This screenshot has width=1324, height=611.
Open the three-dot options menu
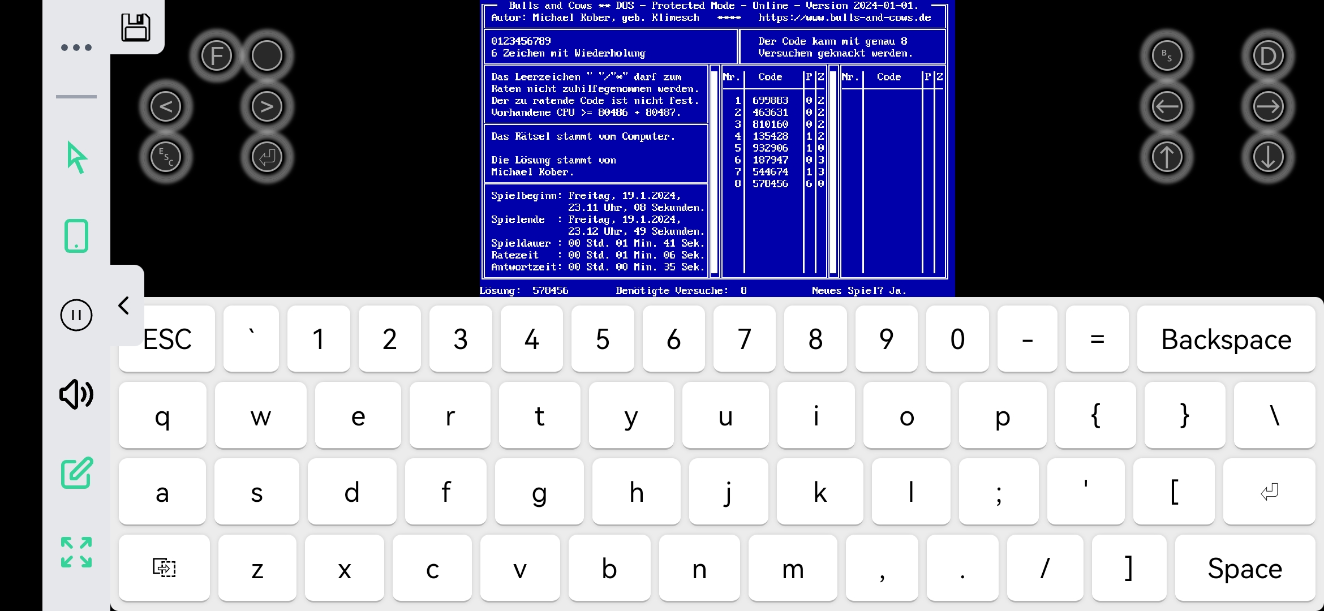point(76,47)
